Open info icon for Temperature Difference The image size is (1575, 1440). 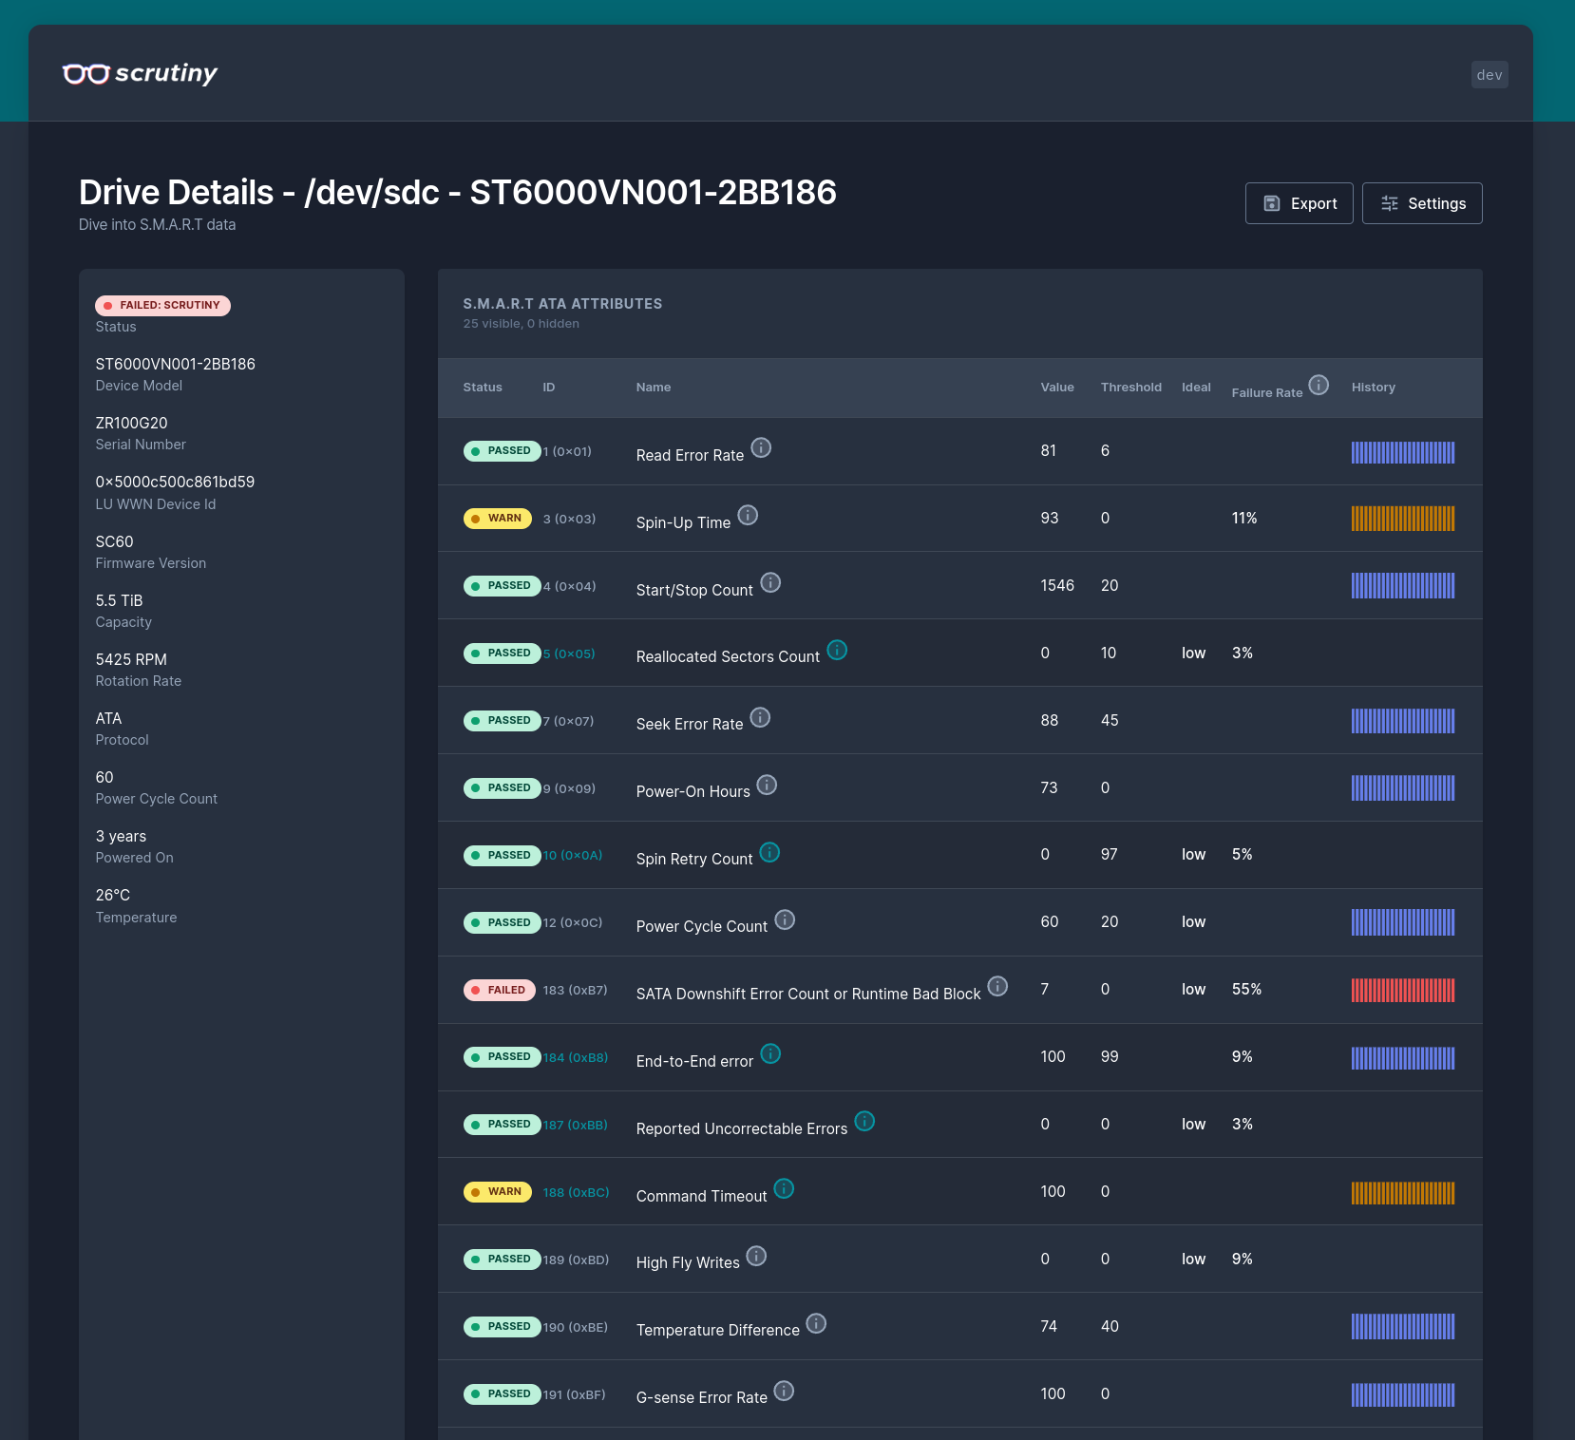(x=816, y=1323)
